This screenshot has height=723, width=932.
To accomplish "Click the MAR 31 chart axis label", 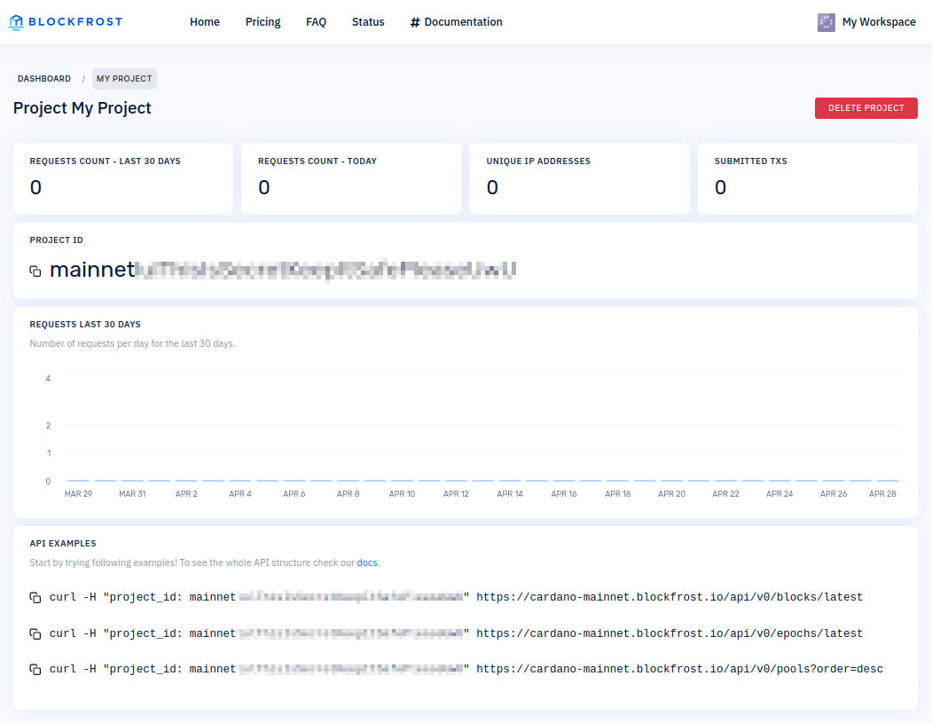I will pyautogui.click(x=132, y=493).
